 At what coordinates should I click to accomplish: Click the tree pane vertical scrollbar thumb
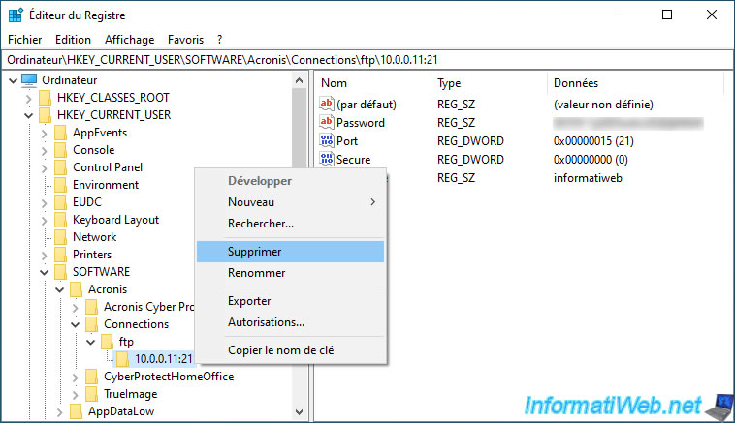(299, 129)
